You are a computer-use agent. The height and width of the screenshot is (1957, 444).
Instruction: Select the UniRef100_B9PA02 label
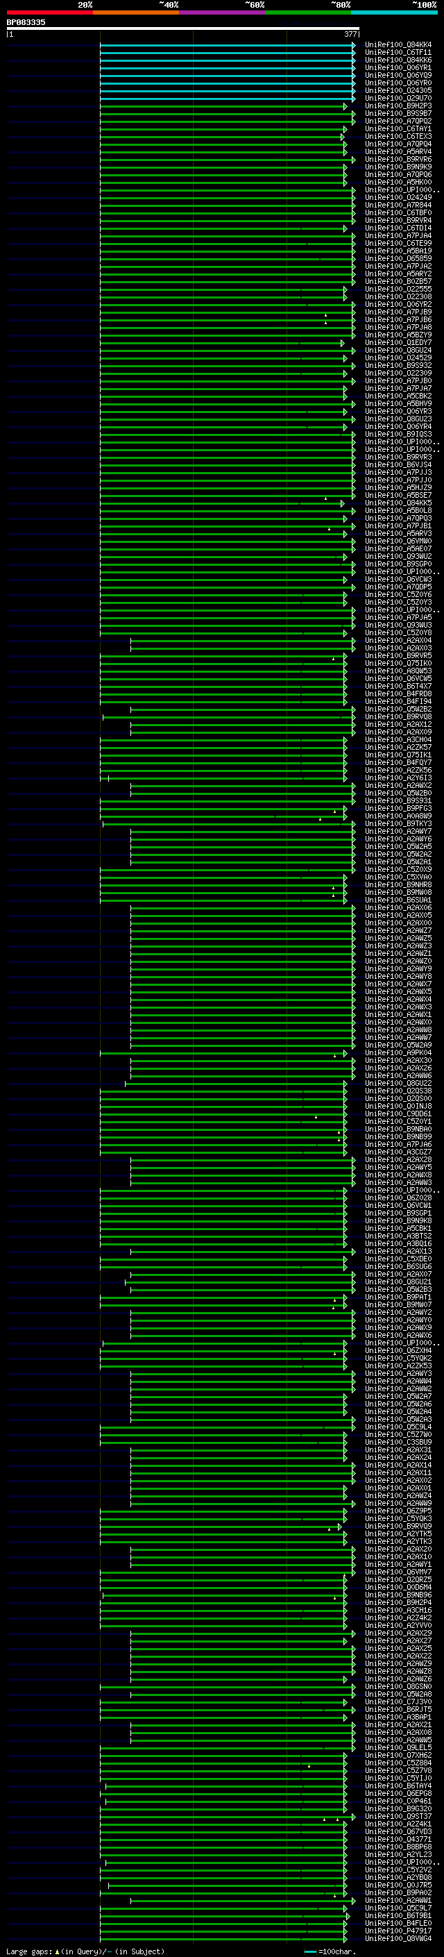click(x=398, y=1892)
